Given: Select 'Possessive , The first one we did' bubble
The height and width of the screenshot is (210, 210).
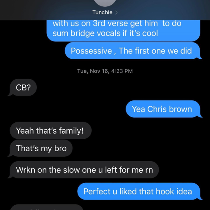Looking at the screenshot, I should click(x=133, y=51).
